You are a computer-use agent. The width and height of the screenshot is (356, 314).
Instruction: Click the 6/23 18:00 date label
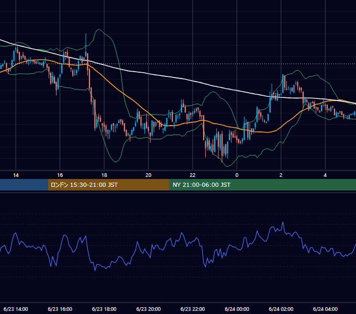click(104, 309)
